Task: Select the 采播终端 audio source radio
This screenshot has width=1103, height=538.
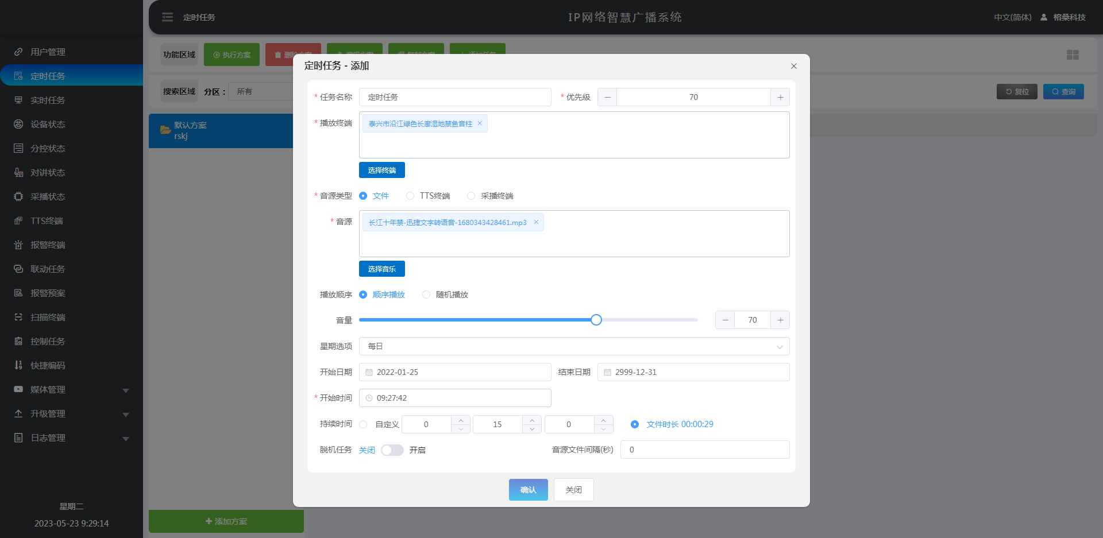Action: [x=471, y=196]
